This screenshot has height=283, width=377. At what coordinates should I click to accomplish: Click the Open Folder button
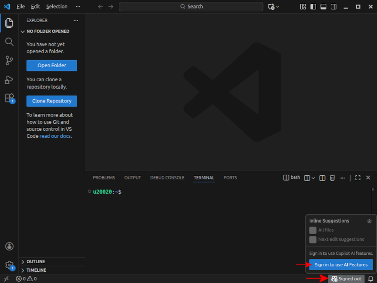(52, 66)
